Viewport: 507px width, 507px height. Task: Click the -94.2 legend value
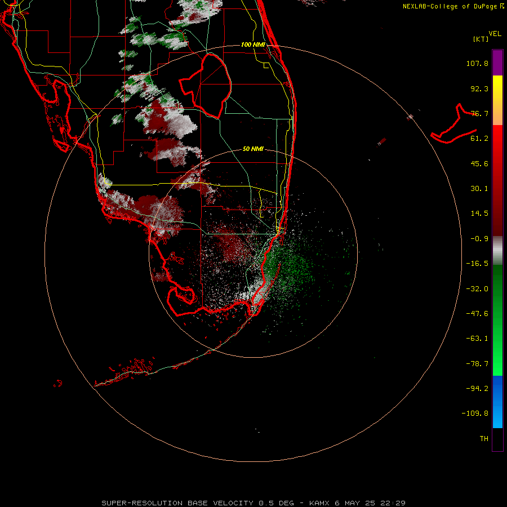(x=477, y=388)
